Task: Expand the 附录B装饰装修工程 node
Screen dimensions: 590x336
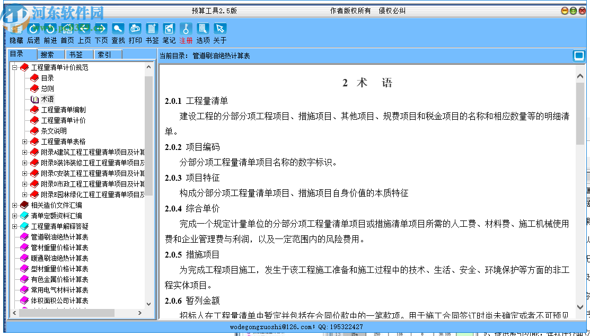Action: 25,163
